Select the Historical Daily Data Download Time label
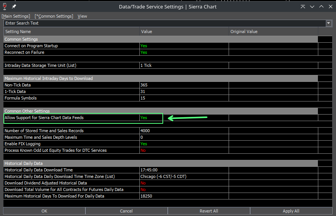Image resolution: width=336 pixels, height=216 pixels. (39, 170)
